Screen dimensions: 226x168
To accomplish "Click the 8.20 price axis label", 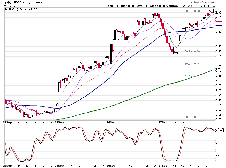I will coord(219,119).
